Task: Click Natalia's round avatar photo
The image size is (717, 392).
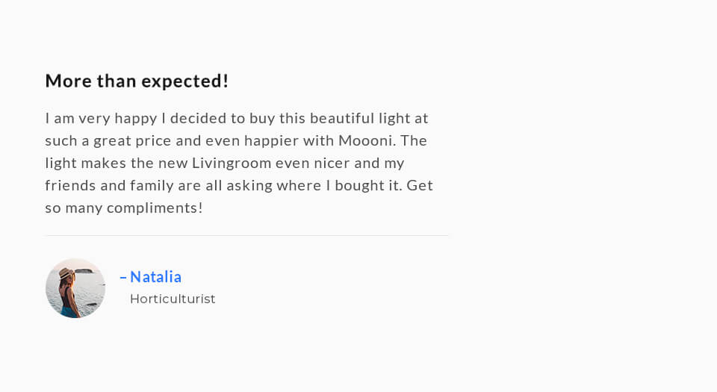Action: 75,288
